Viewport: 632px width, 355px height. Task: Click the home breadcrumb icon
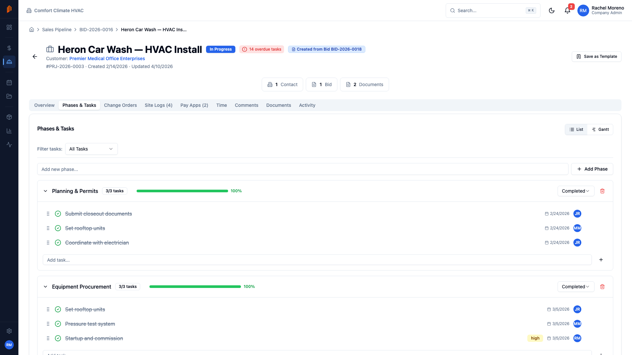tap(32, 30)
